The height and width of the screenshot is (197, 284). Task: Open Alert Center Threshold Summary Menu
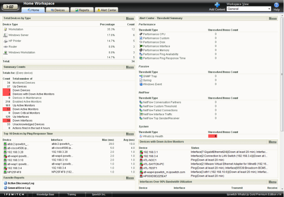[273, 18]
